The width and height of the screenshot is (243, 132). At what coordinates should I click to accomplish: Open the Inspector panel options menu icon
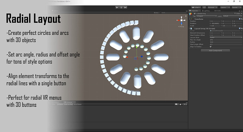[x=242, y=11]
